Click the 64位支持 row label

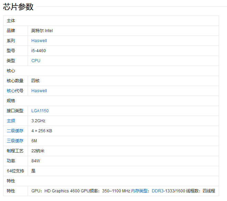point(15,171)
